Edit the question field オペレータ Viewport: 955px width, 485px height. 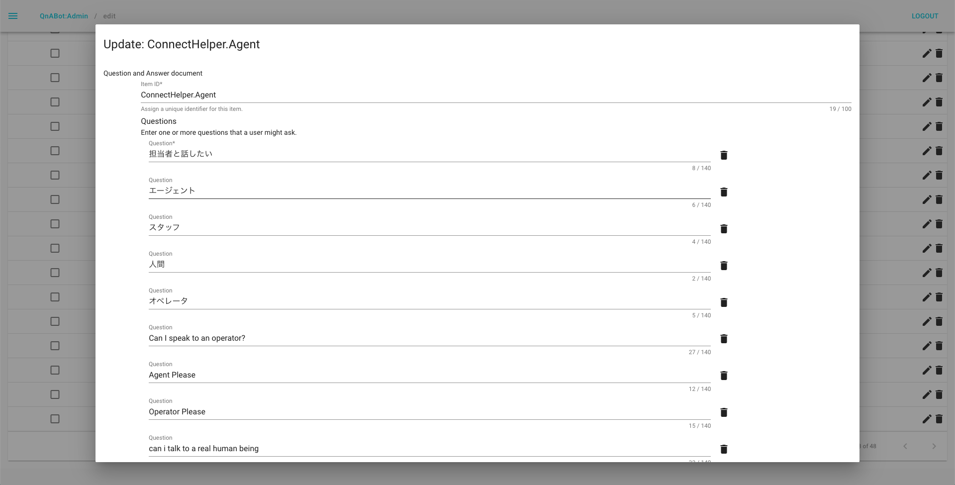click(x=430, y=301)
